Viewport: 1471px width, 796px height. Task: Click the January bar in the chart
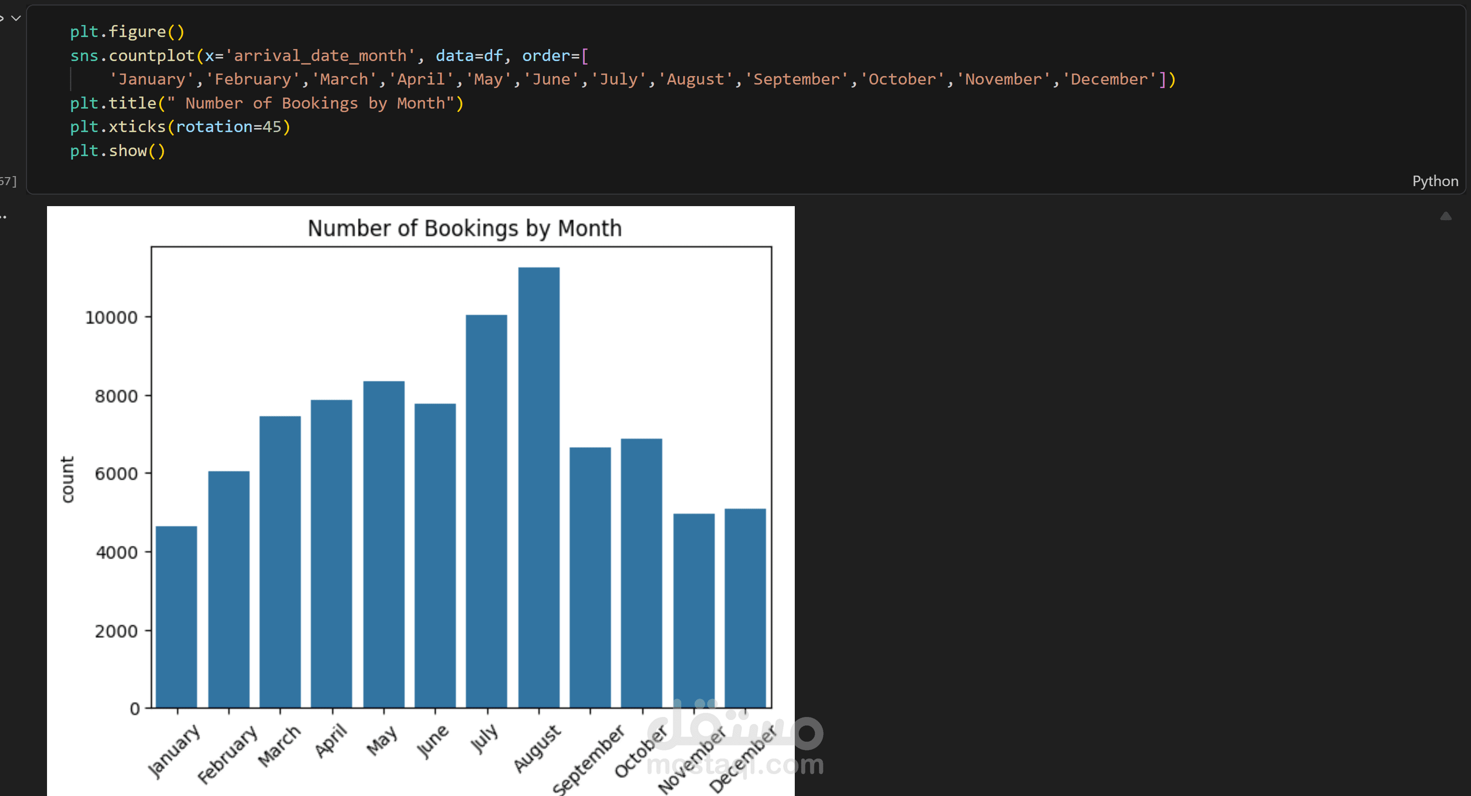click(177, 617)
